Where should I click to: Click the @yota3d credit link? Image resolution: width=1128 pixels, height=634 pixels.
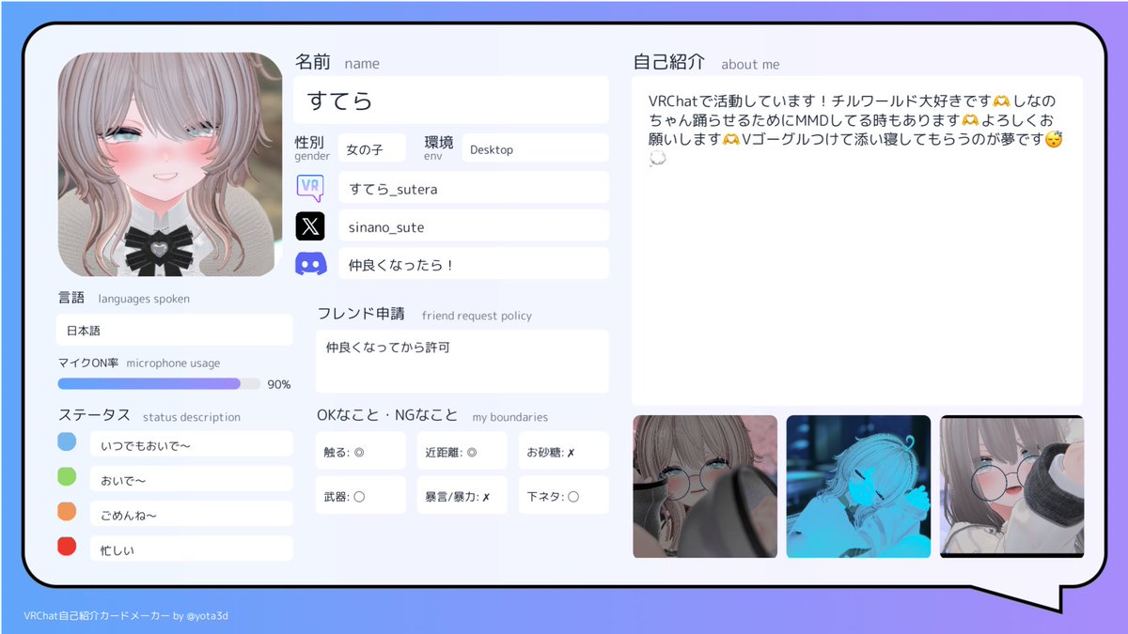coord(209,615)
